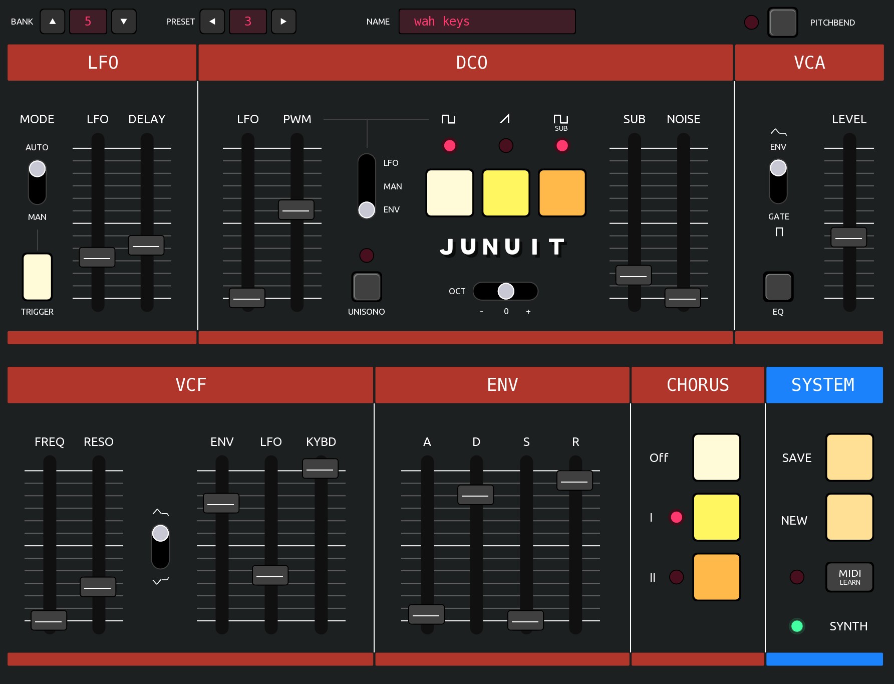Click the preset name field 'wah keys'
This screenshot has width=894, height=684.
(487, 22)
